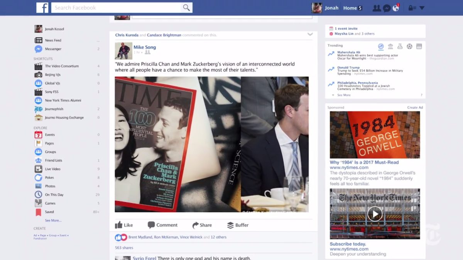Open 1984 George Orwell ad image

point(375,135)
